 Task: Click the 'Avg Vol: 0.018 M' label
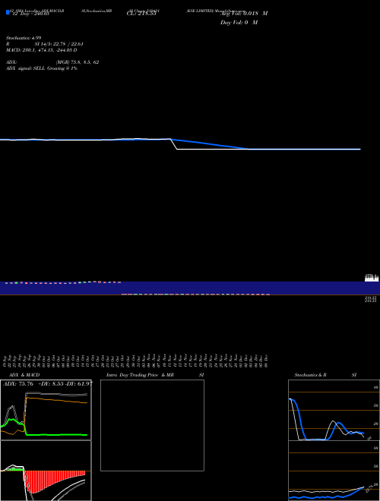click(244, 13)
